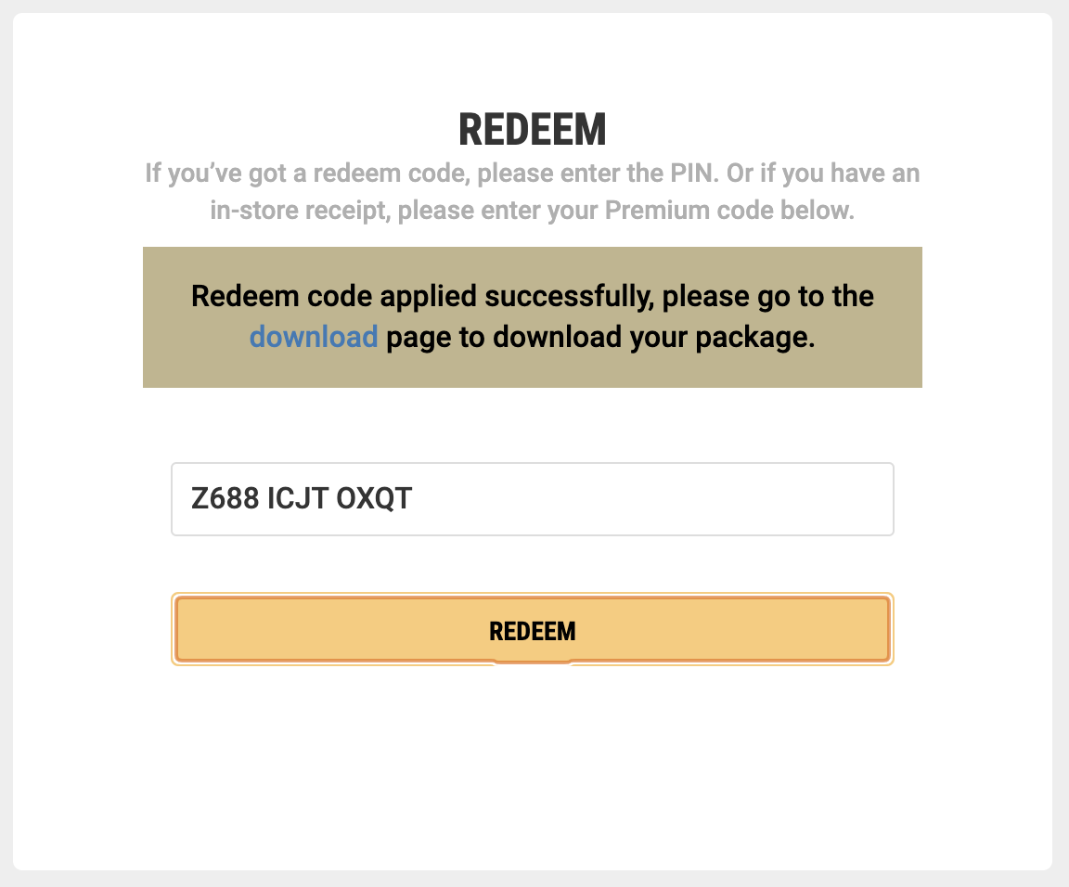
Task: Click the word 'download' in blue
Action: pyautogui.click(x=313, y=337)
